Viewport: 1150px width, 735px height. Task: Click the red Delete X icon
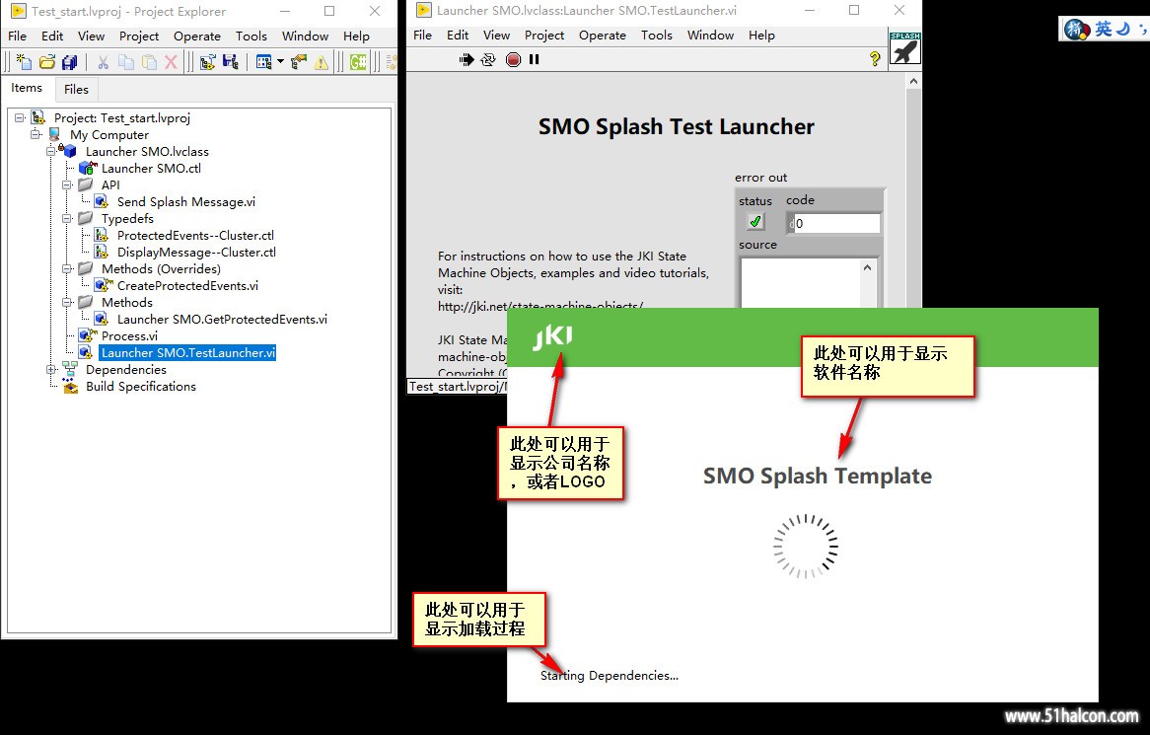(171, 62)
